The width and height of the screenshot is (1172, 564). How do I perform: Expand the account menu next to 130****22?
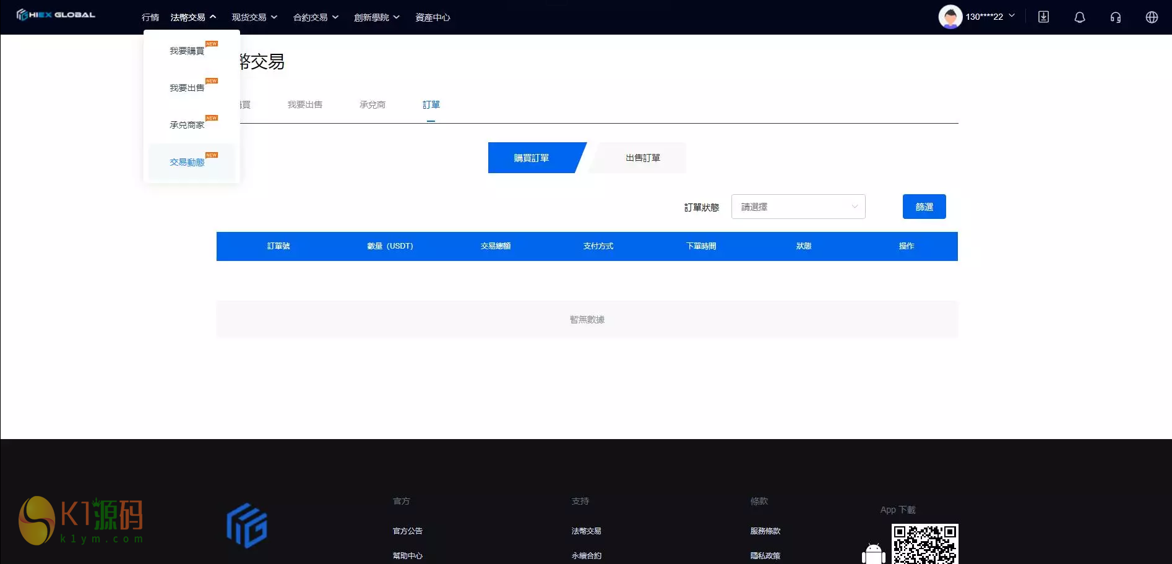click(x=1012, y=17)
